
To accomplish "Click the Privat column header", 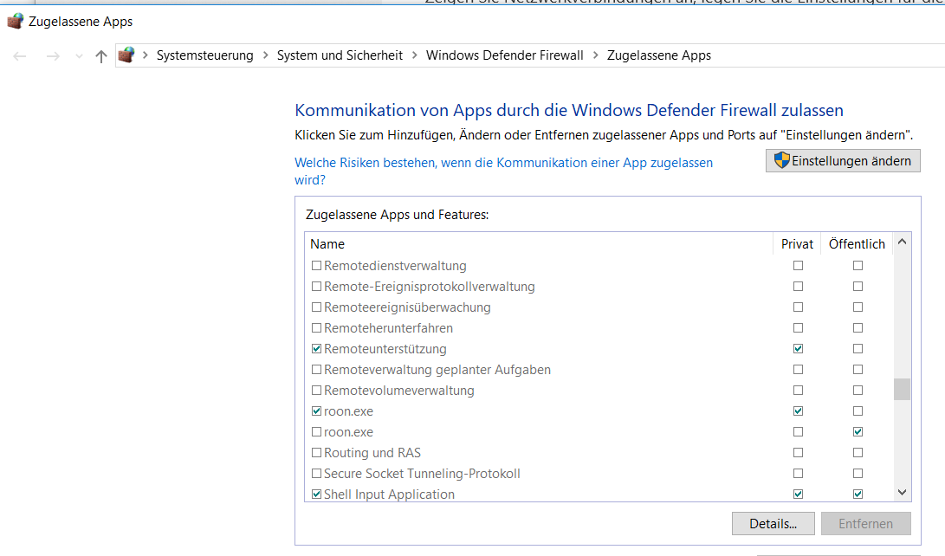I will coord(798,244).
